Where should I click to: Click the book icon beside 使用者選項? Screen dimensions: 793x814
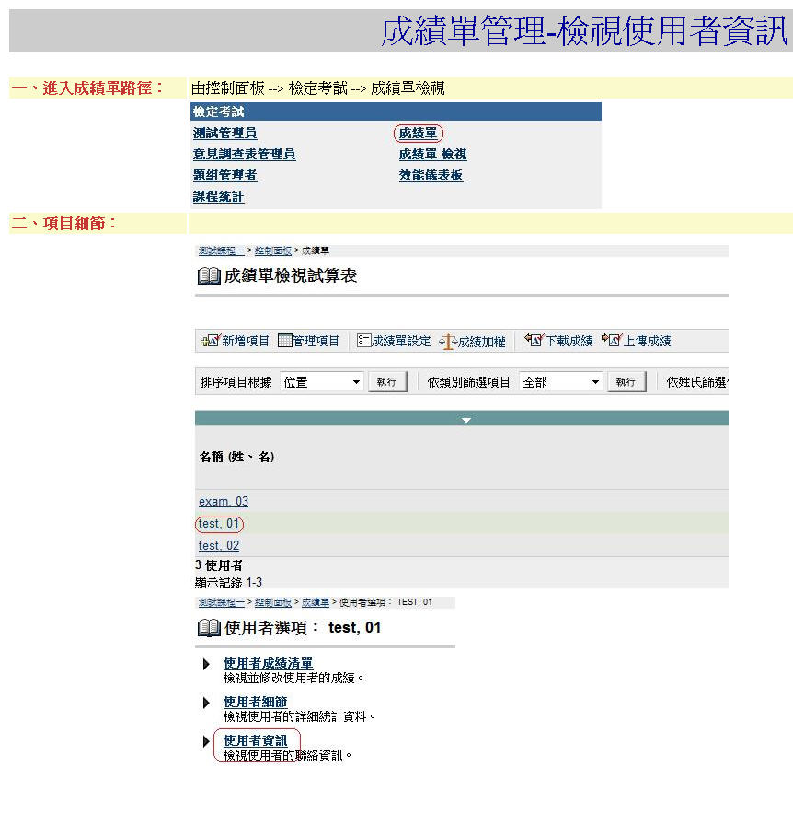(209, 628)
